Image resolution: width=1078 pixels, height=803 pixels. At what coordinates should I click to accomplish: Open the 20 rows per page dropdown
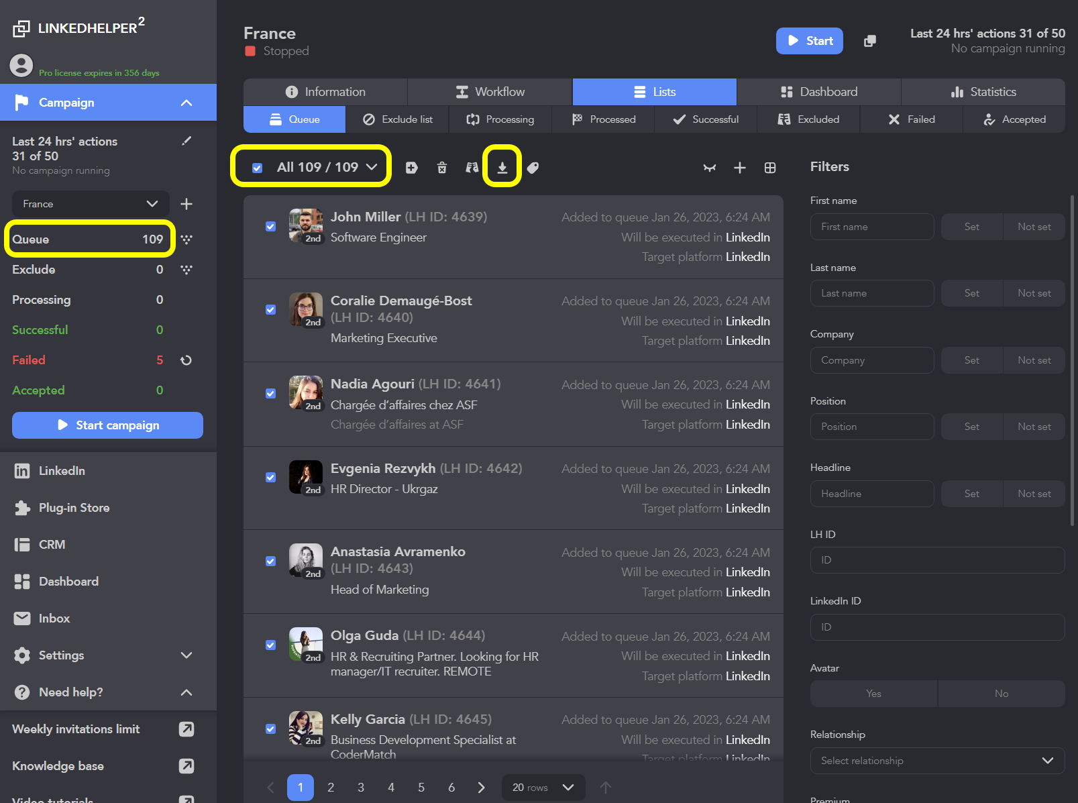point(543,788)
